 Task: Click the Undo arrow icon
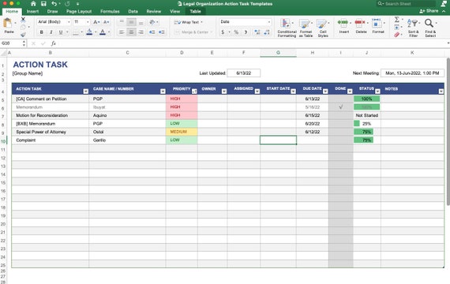(54, 4)
